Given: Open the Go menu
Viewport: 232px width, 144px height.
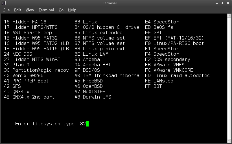Looking at the screenshot, I should (x=61, y=10).
